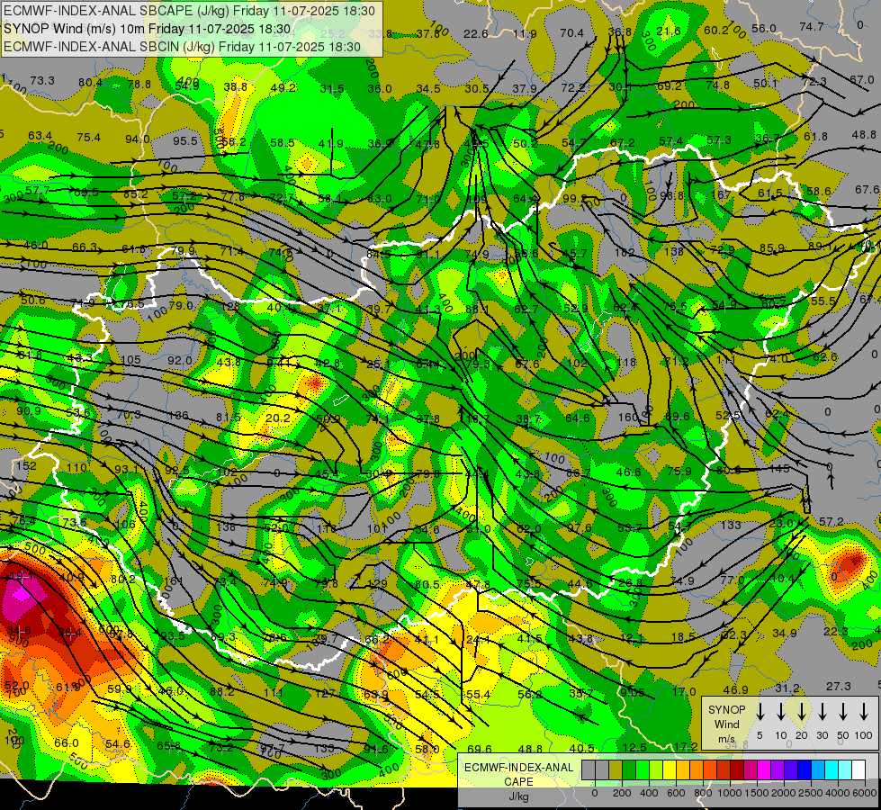Click the SBCIN title line
Image resolution: width=881 pixels, height=810 pixels.
click(x=182, y=47)
